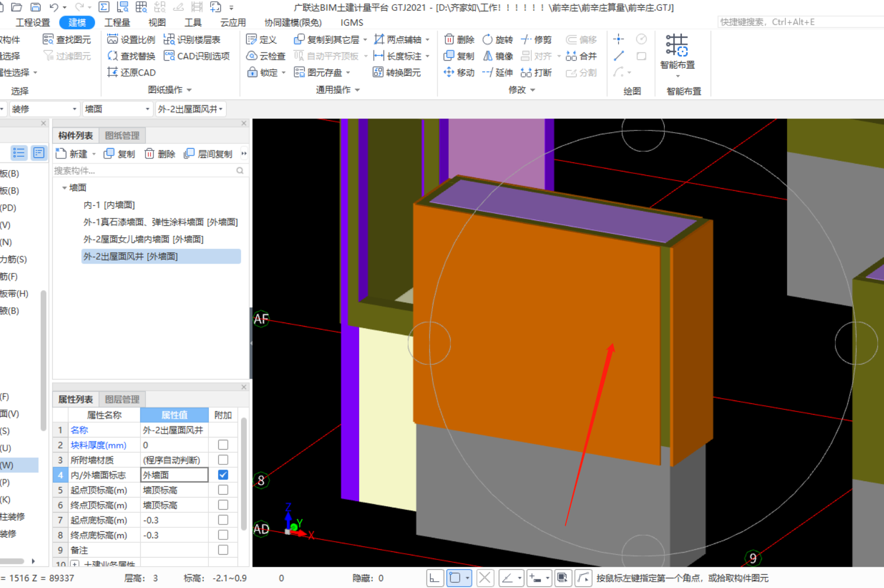Click 设置比例 set scale
884x588 pixels.
(x=131, y=39)
